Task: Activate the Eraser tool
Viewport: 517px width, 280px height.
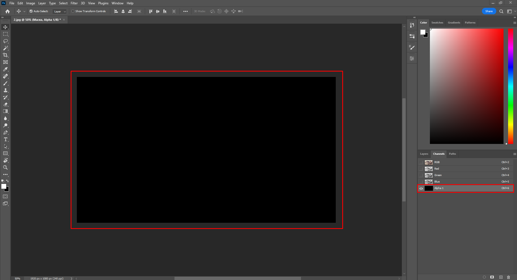Action: click(5, 104)
